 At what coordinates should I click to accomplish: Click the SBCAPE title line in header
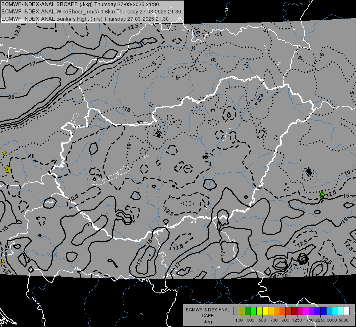click(x=80, y=4)
